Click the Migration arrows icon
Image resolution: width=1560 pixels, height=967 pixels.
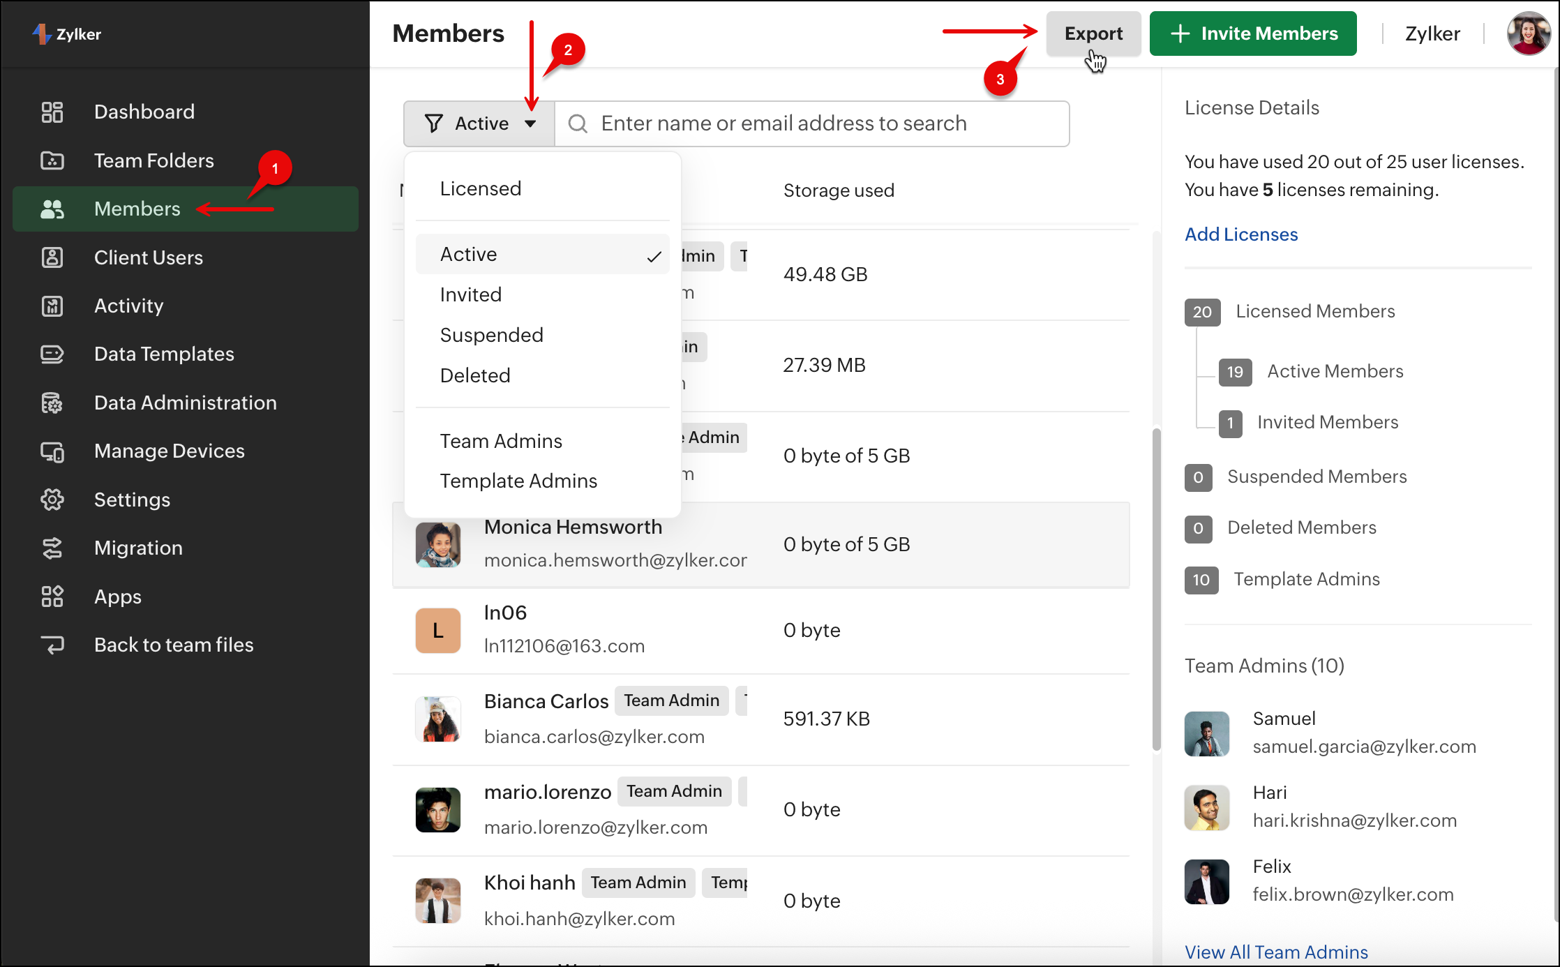[52, 548]
